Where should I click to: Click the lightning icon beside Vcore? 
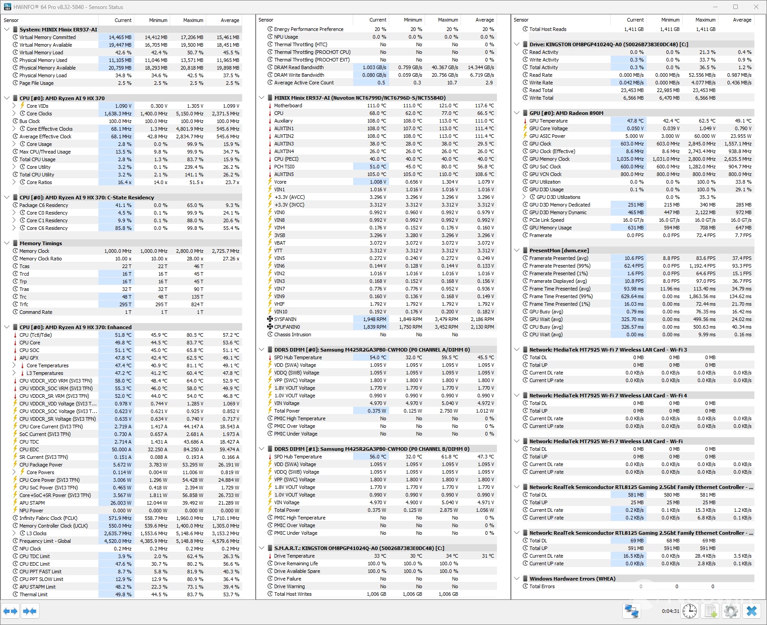(270, 182)
